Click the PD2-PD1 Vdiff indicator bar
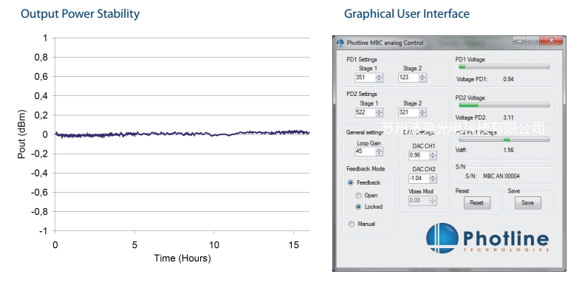Image resolution: width=582 pixels, height=285 pixels. tap(504, 140)
